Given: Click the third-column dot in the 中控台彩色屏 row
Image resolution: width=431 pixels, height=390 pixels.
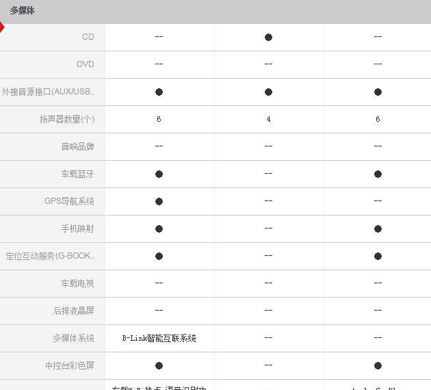Looking at the screenshot, I should 378,366.
